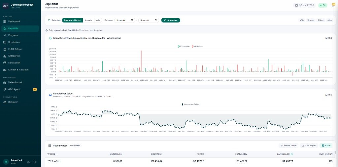Click the GFC logo in the sidebar header
Image resolution: width=338 pixels, height=167 pixels.
pyautogui.click(x=6, y=6)
